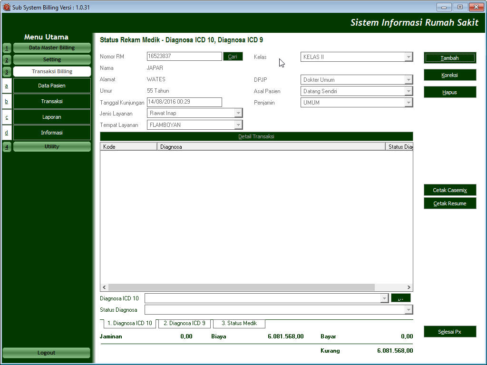Click the Status Diag column header
This screenshot has height=365, width=487.
(399, 146)
